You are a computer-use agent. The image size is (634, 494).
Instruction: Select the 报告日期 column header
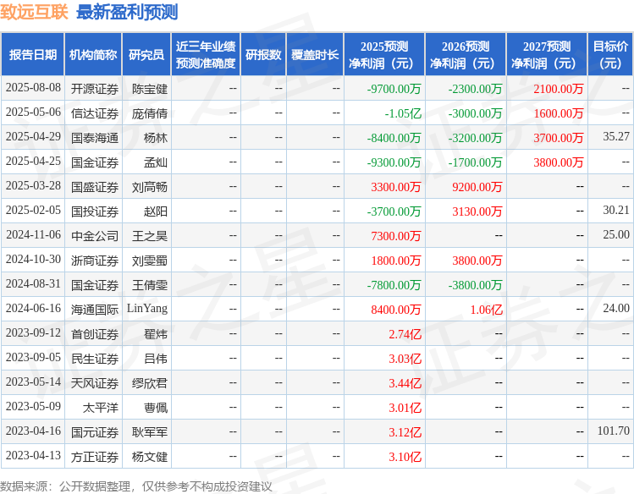tap(33, 54)
